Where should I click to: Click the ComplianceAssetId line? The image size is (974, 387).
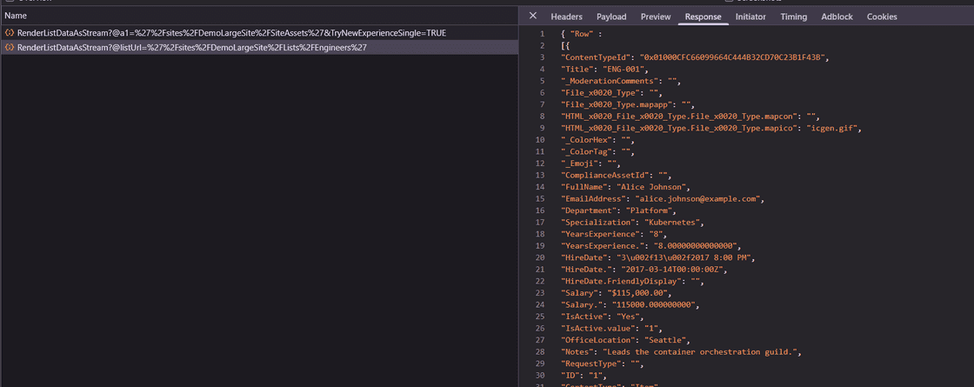pyautogui.click(x=617, y=175)
